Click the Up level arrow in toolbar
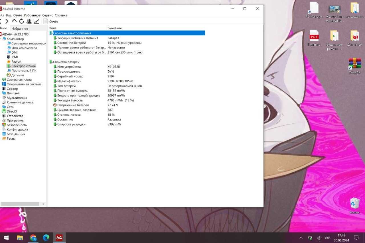Image resolution: width=365 pixels, height=243 pixels. (x=14, y=21)
